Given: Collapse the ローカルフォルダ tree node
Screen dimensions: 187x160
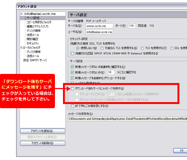Looking at the screenshot, I should click(x=21, y=48).
